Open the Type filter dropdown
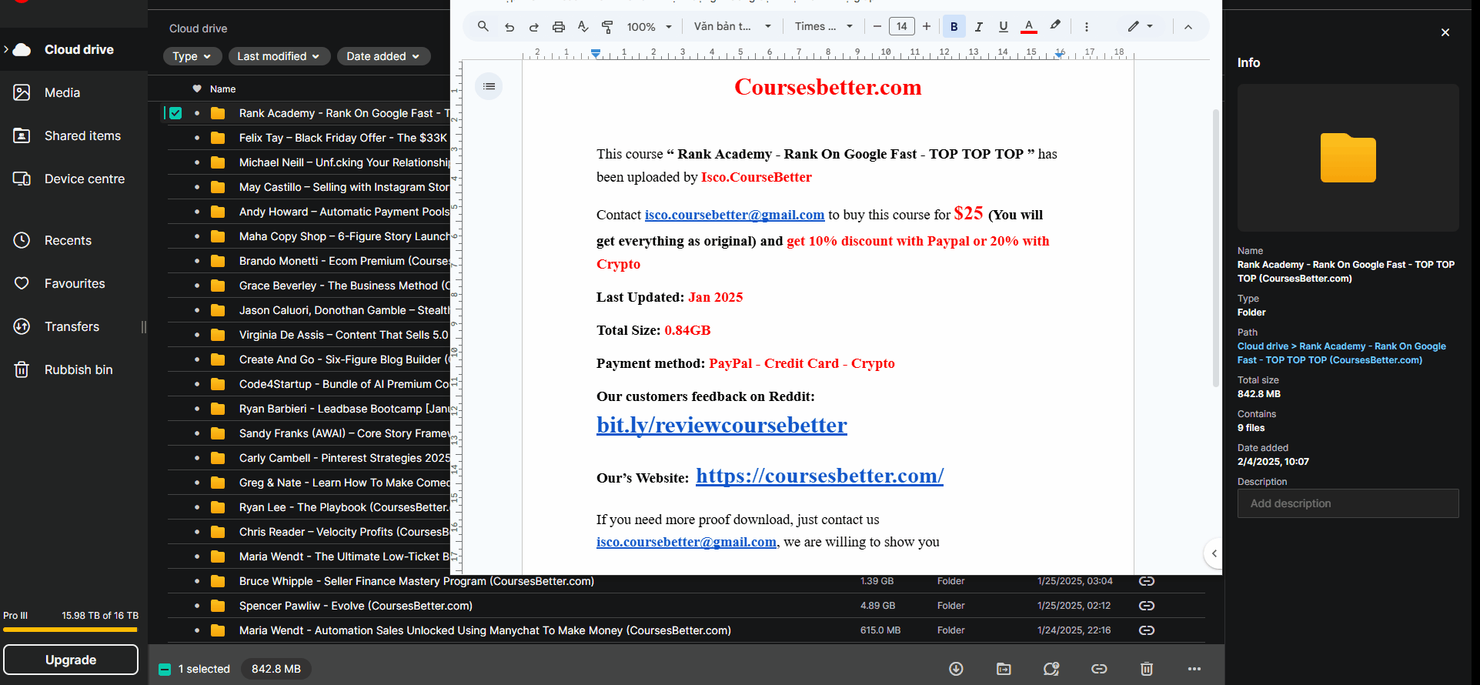1480x685 pixels. pyautogui.click(x=192, y=56)
